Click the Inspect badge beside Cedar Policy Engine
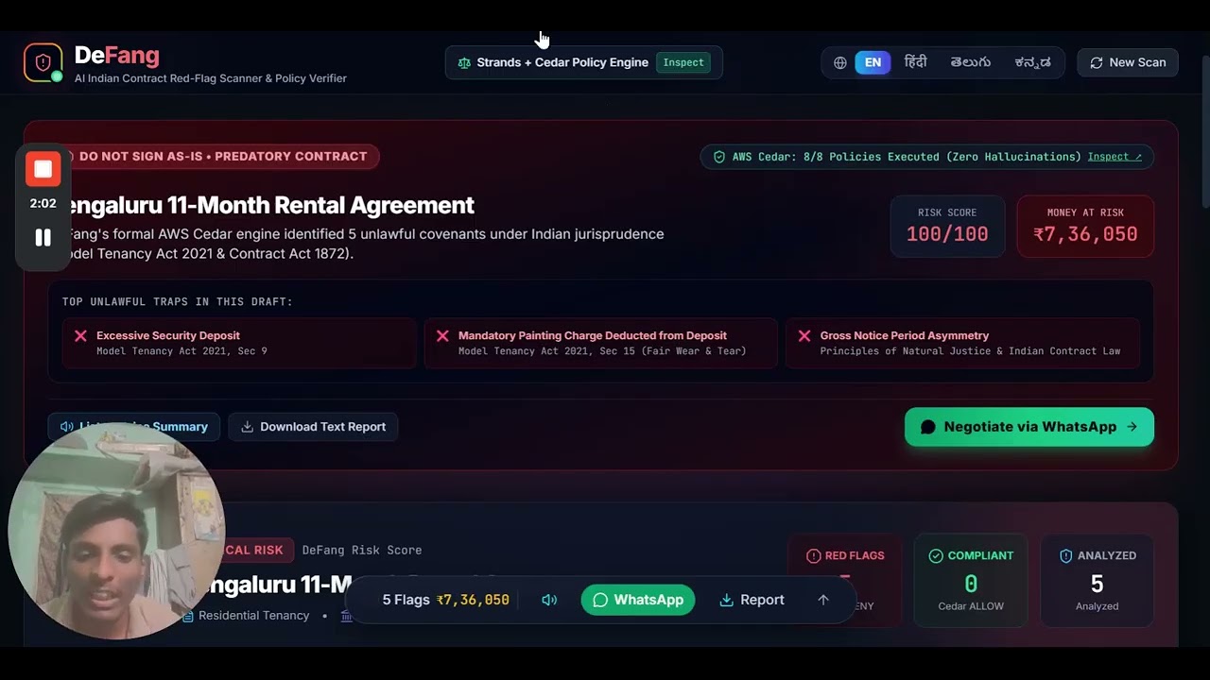 (683, 62)
